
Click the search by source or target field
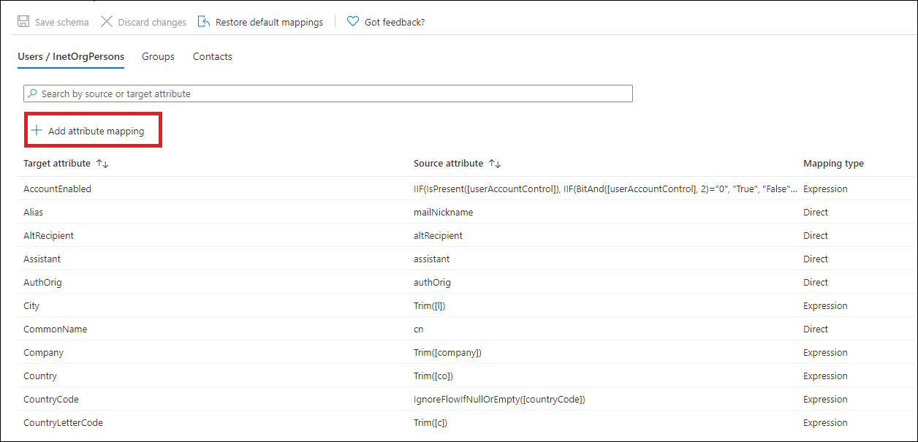point(327,93)
